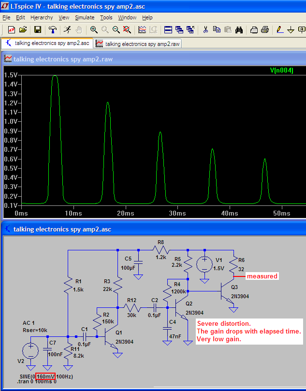Save the schematic with the floppy disk icon
Image resolution: width=306 pixels, height=391 pixels.
tap(38, 29)
